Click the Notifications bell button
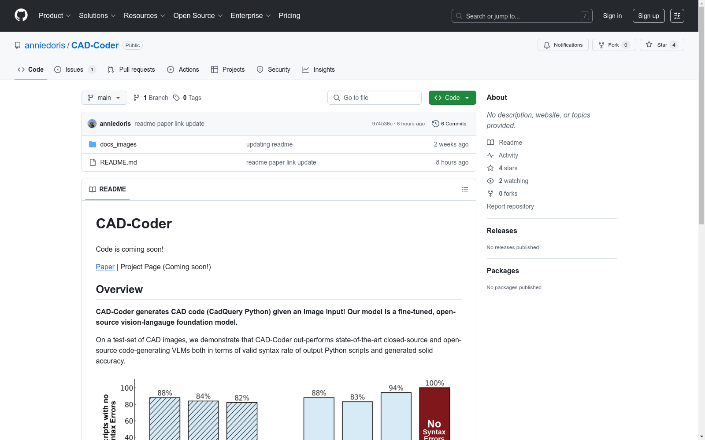Screen dimensions: 705x440 (x=563, y=45)
